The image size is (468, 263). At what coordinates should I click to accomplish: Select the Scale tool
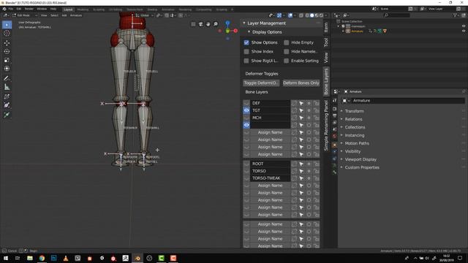7,60
